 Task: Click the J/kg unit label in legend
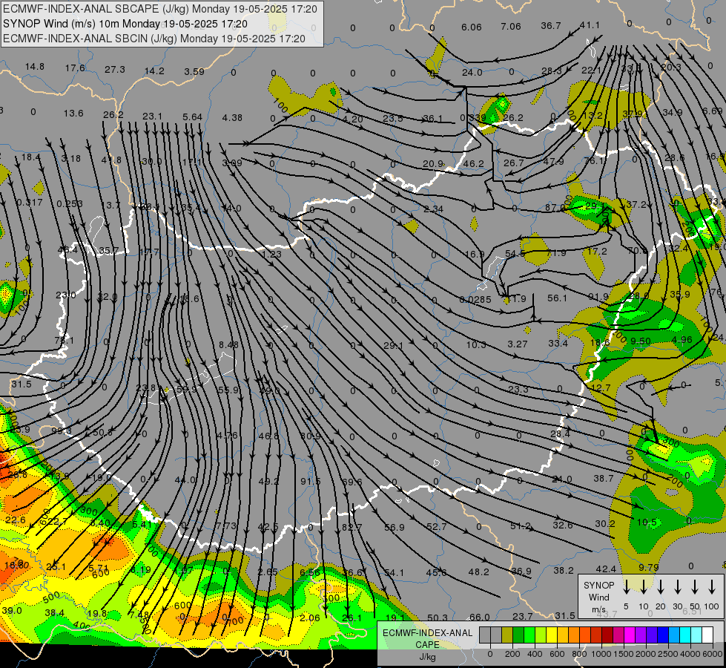click(427, 657)
